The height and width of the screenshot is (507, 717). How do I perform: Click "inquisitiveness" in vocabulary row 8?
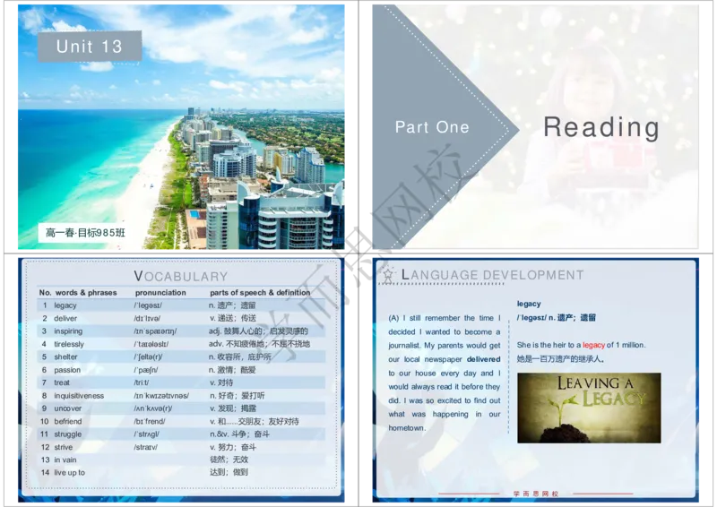point(79,395)
